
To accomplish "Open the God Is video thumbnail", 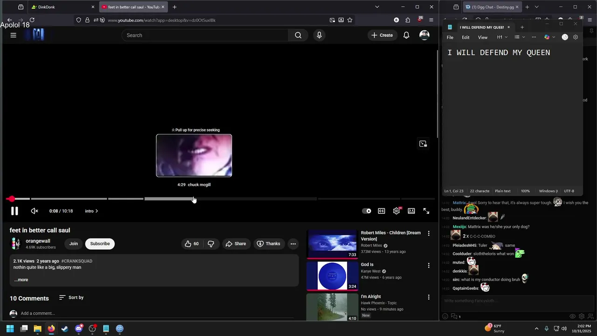I will (332, 276).
